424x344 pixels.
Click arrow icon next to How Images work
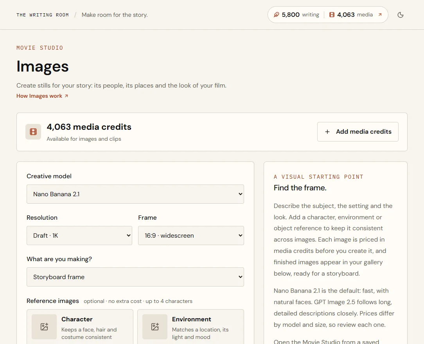coord(66,96)
